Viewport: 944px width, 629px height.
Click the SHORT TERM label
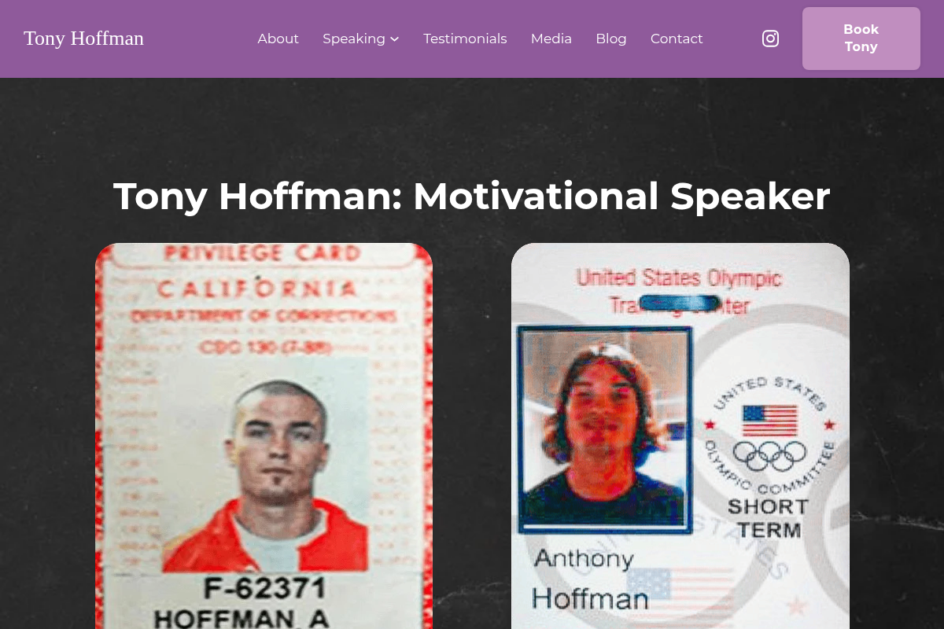(x=769, y=518)
